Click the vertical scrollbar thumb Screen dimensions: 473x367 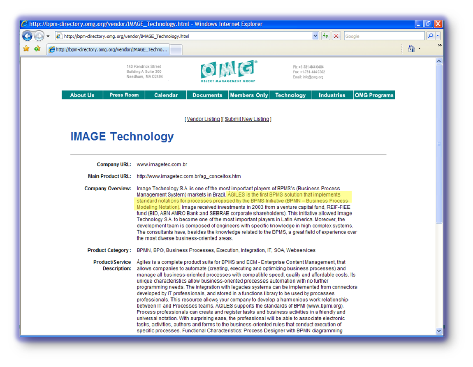click(x=439, y=144)
